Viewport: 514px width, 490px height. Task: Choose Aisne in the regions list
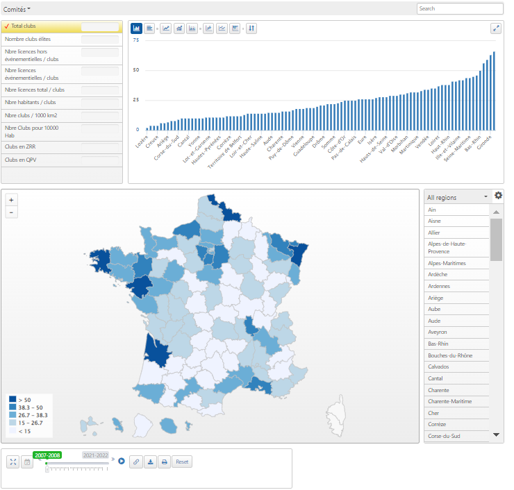coord(456,221)
